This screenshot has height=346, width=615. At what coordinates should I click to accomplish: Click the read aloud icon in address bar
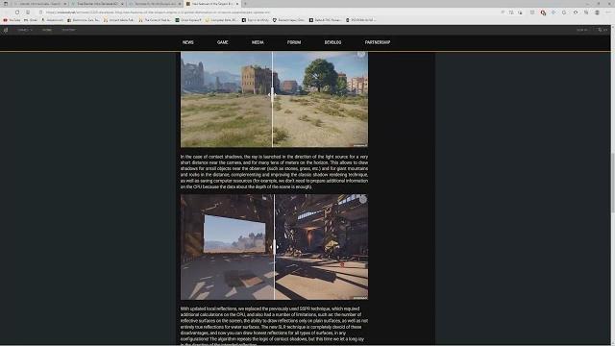[x=503, y=12]
